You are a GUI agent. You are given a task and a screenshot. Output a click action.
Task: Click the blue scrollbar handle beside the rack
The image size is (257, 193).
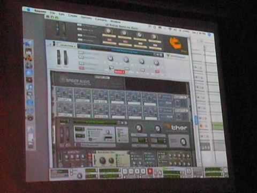[196, 120]
